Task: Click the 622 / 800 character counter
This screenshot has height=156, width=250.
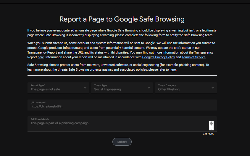Action: coord(208,134)
